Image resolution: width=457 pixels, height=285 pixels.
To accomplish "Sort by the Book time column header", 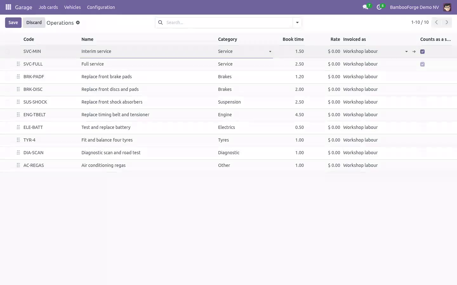I will coord(293,39).
